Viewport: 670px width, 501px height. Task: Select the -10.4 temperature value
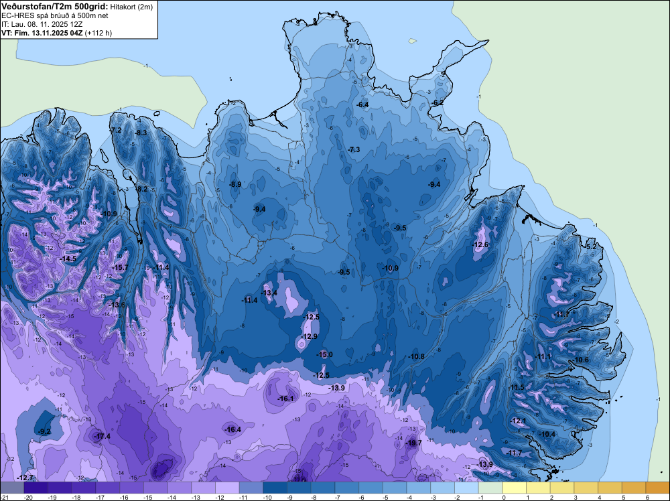548,434
